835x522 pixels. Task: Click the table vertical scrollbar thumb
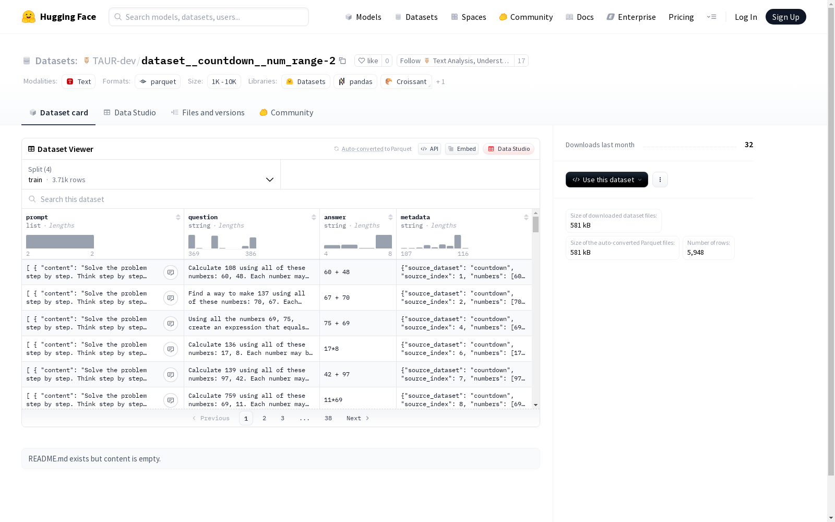click(x=535, y=224)
